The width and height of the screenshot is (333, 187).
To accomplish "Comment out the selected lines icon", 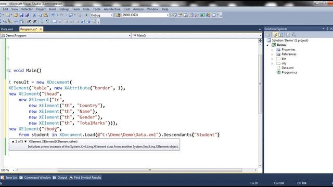I will (x=42, y=21).
